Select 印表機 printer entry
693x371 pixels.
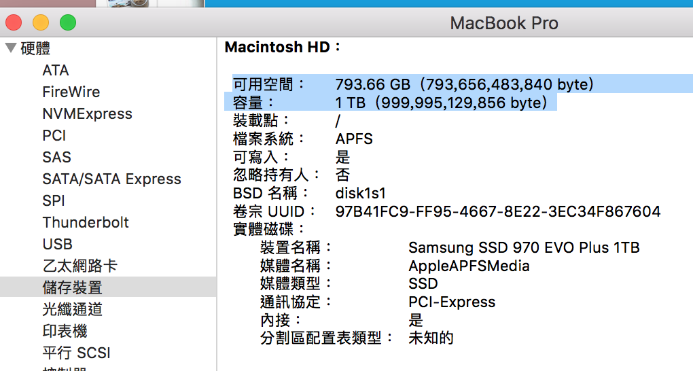coord(65,331)
